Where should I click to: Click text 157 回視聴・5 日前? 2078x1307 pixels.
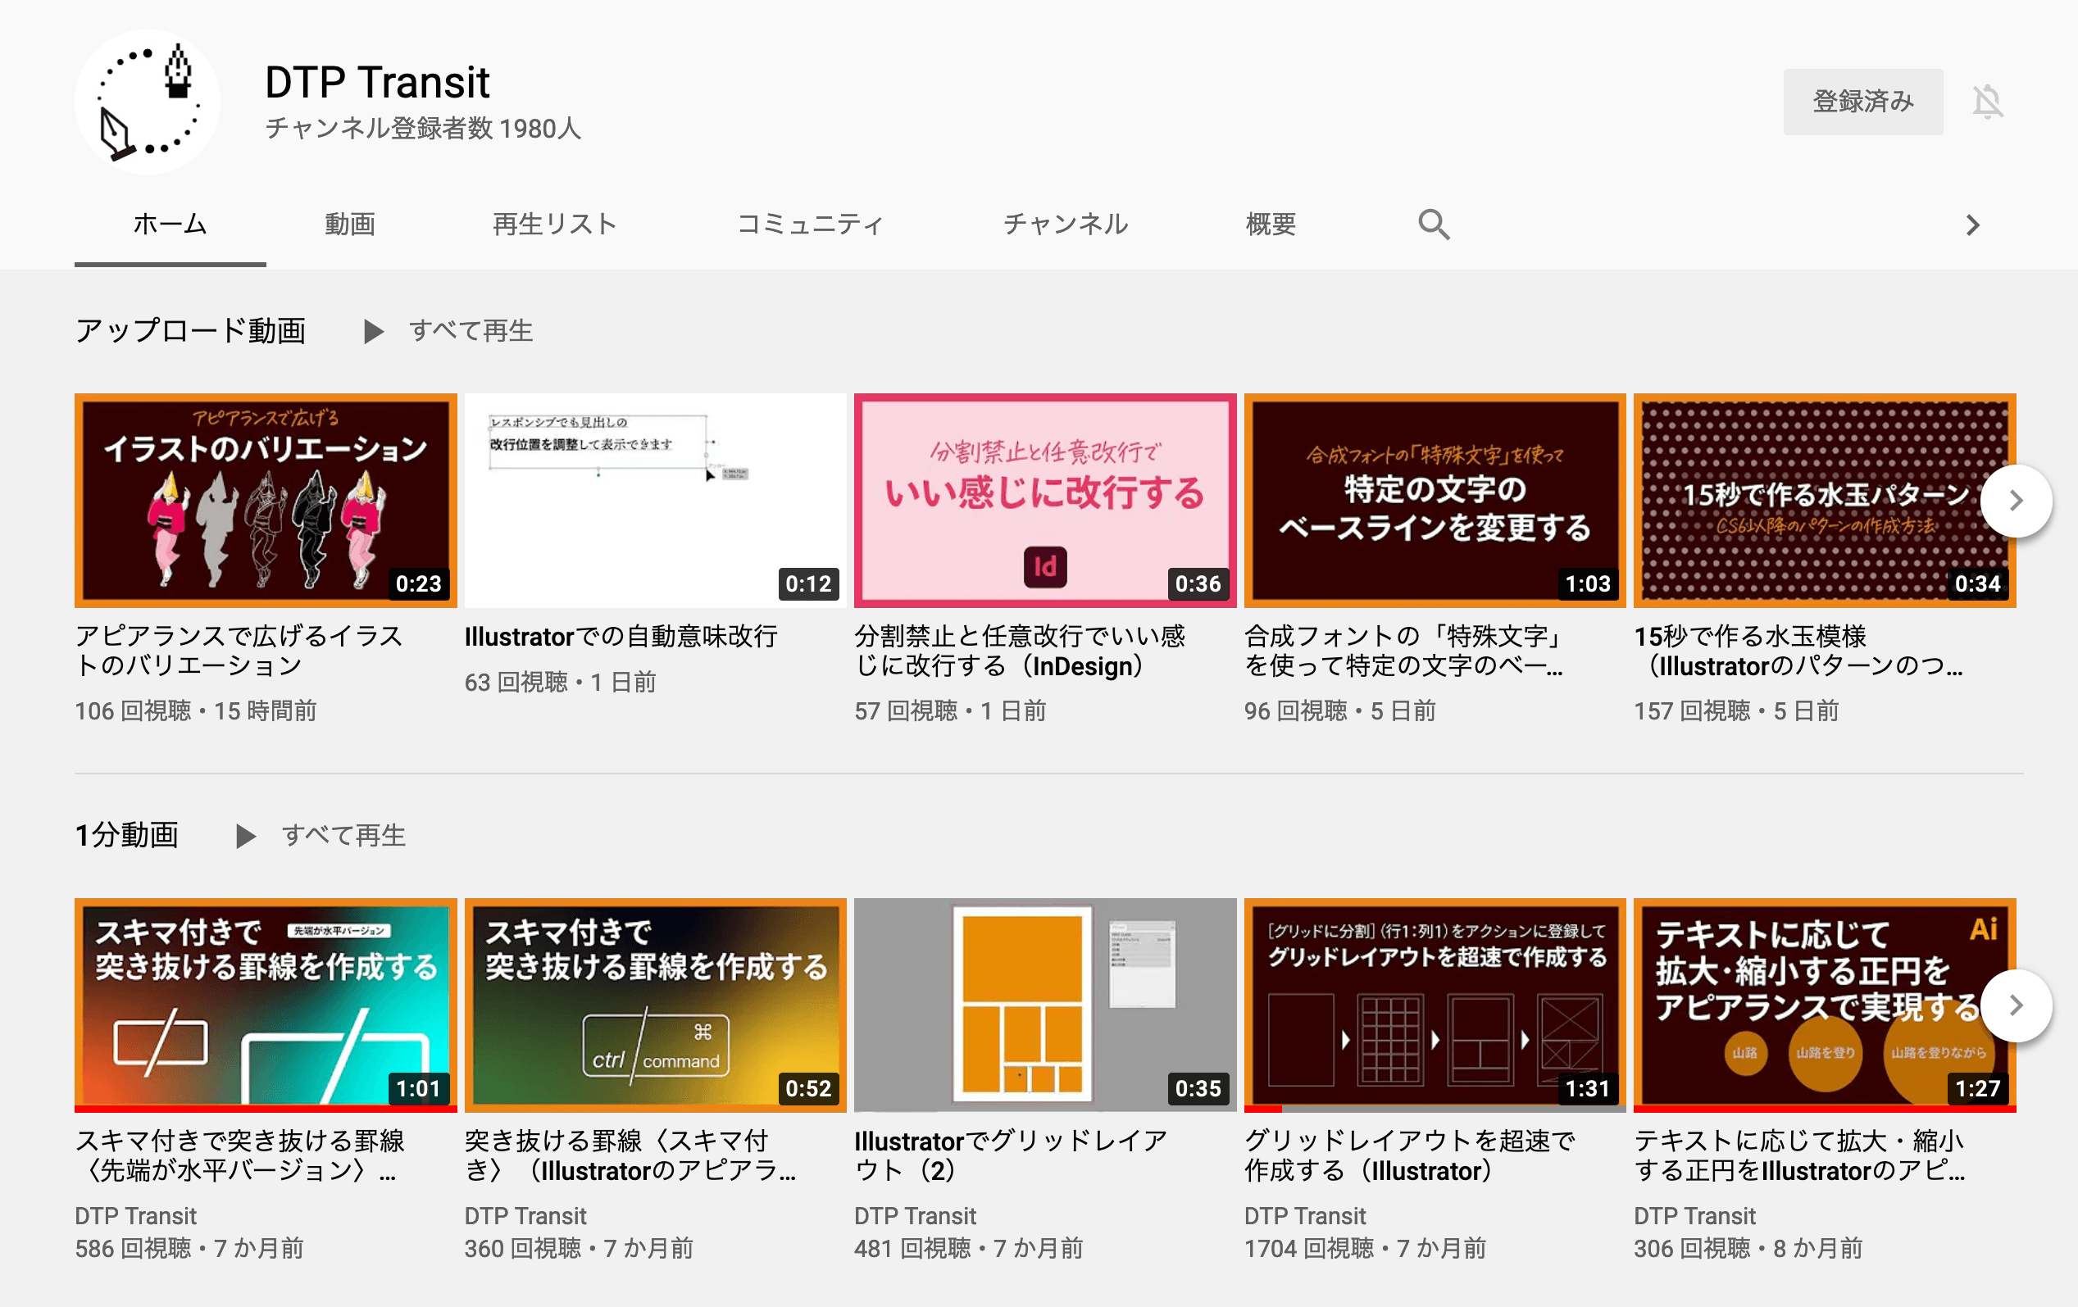click(1736, 711)
